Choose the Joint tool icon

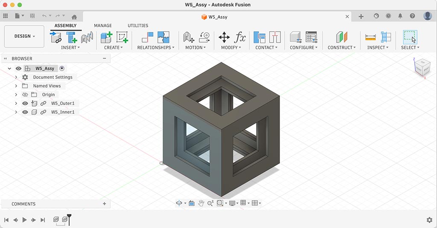click(147, 38)
